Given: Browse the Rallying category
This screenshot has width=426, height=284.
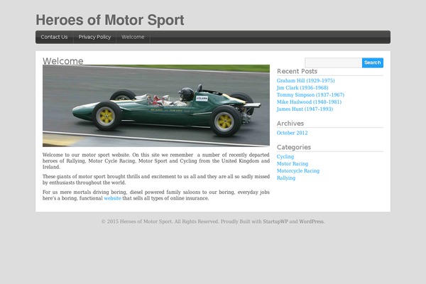Looking at the screenshot, I should coord(286,177).
